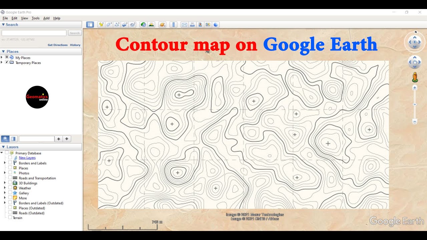Click the eye look-around control center
This screenshot has height=240, width=427.
tap(415, 42)
